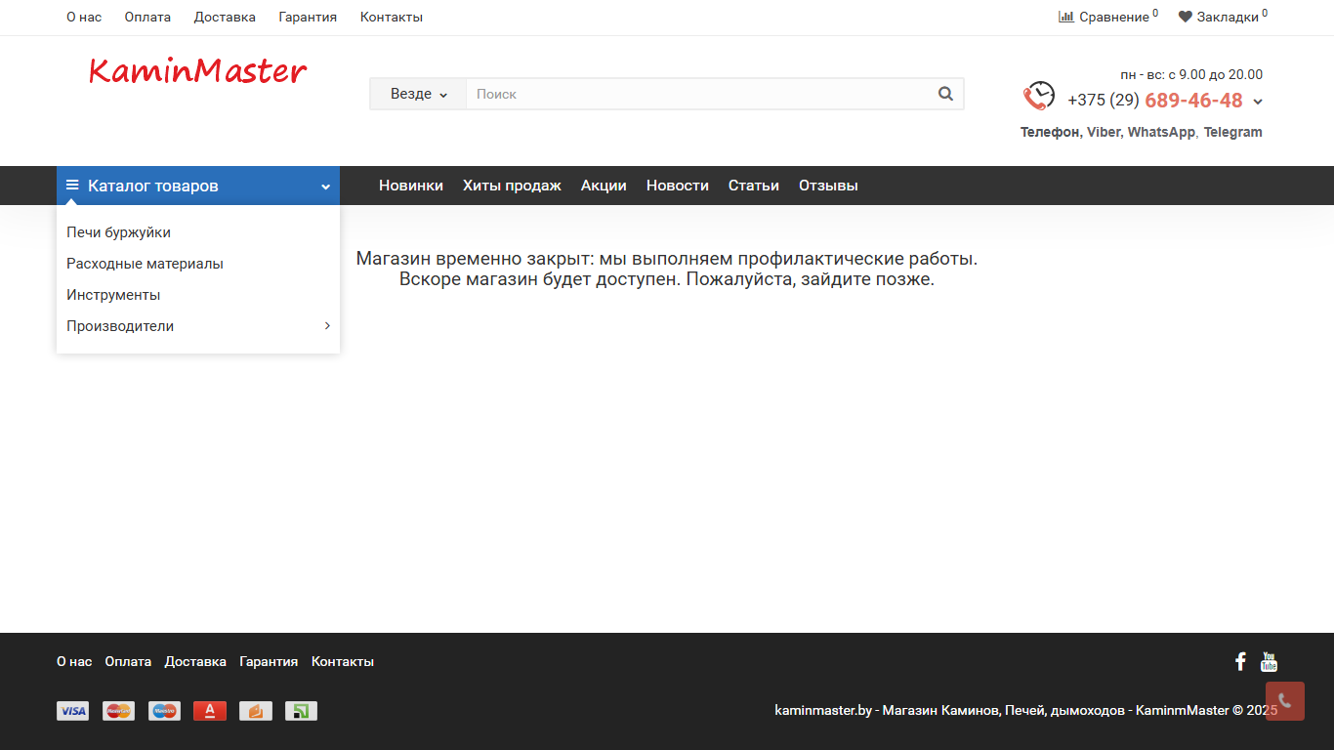Viewport: 1334px width, 750px height.
Task: Click the Сравнение bar chart icon
Action: pos(1066,17)
